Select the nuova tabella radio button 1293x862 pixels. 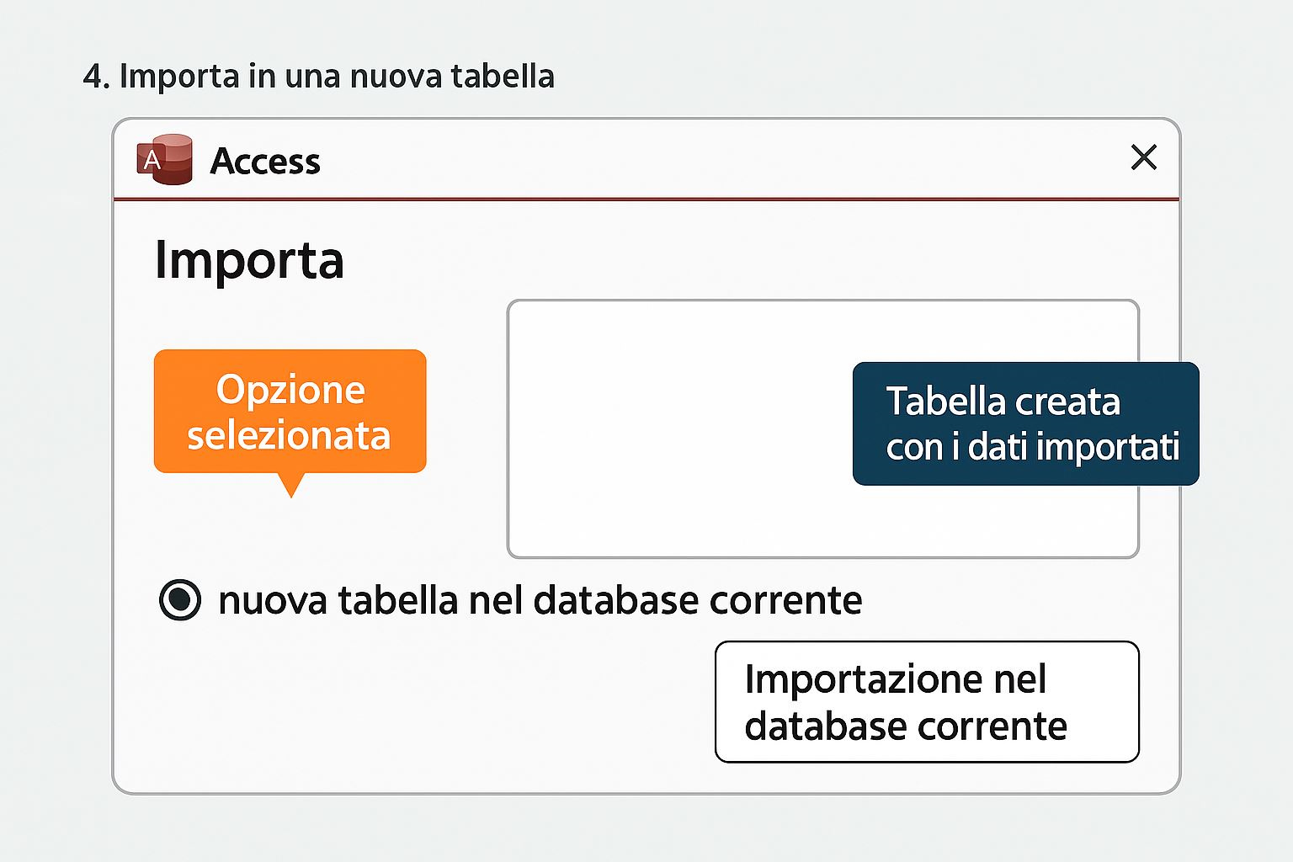[x=180, y=600]
